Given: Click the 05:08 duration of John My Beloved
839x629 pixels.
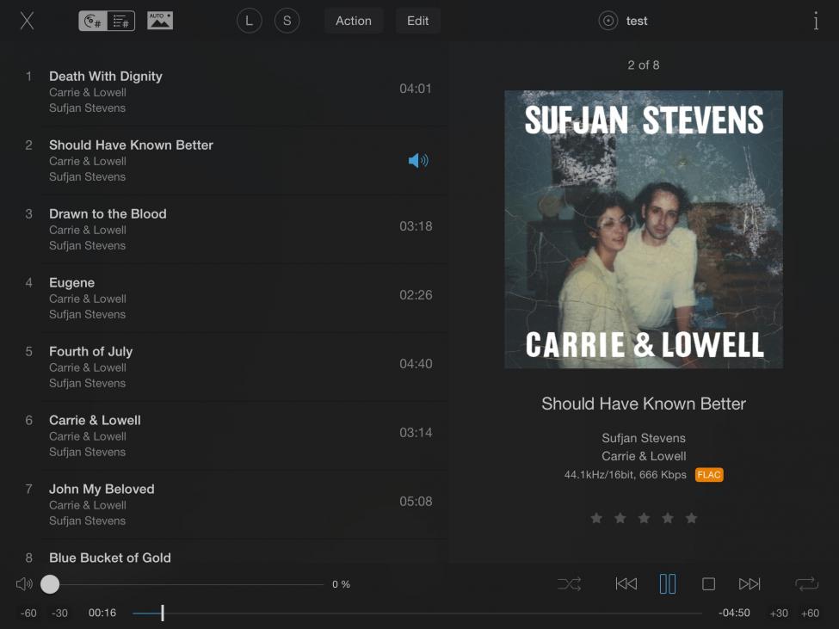Looking at the screenshot, I should click(x=416, y=501).
